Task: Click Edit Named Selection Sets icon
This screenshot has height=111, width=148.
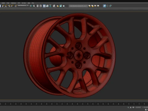Action: point(16,6)
